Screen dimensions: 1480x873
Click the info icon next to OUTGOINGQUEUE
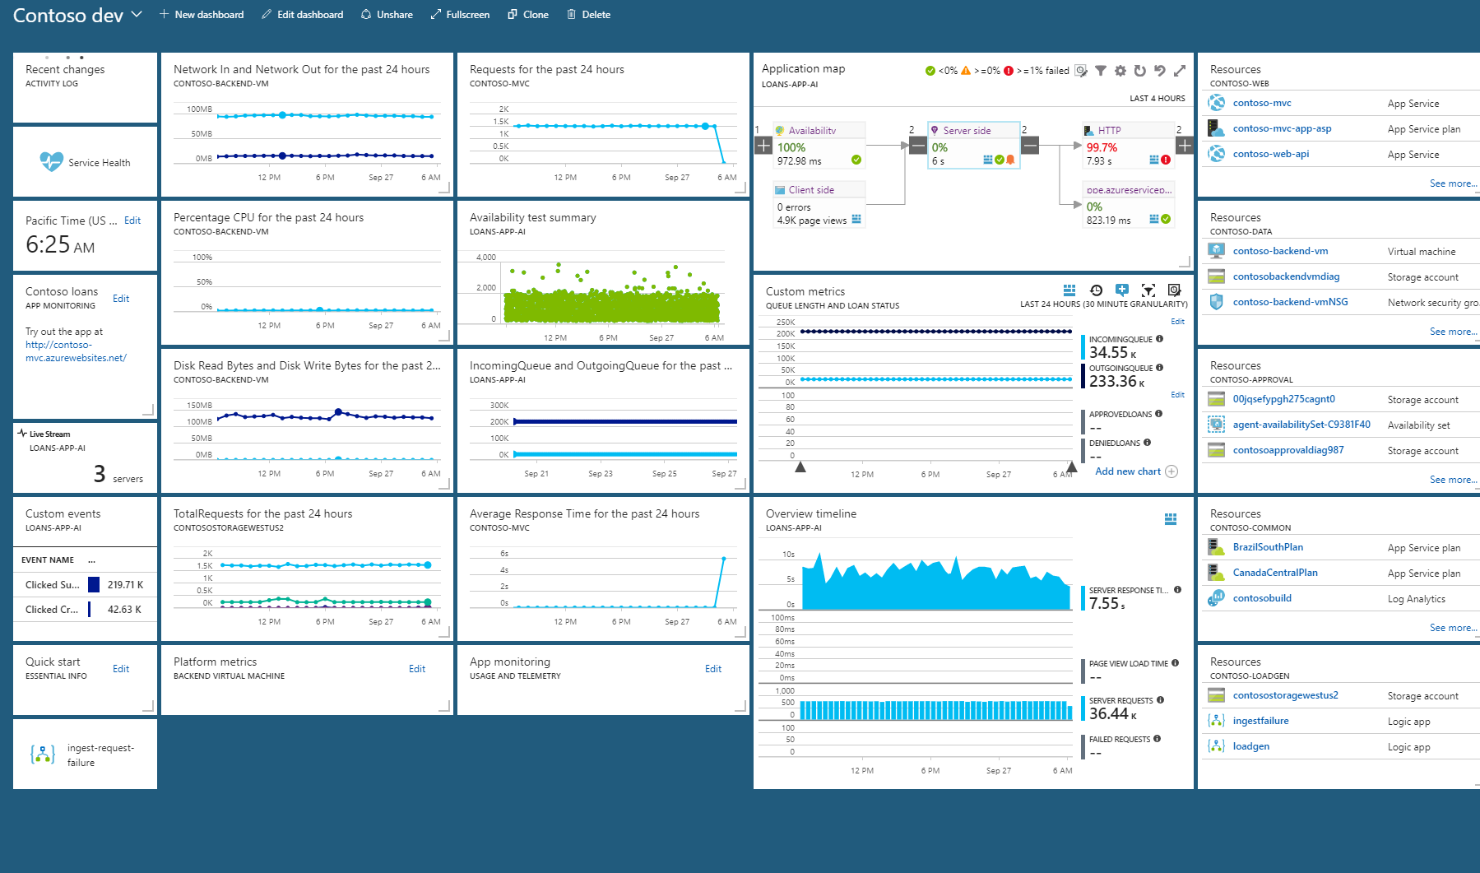(1159, 367)
